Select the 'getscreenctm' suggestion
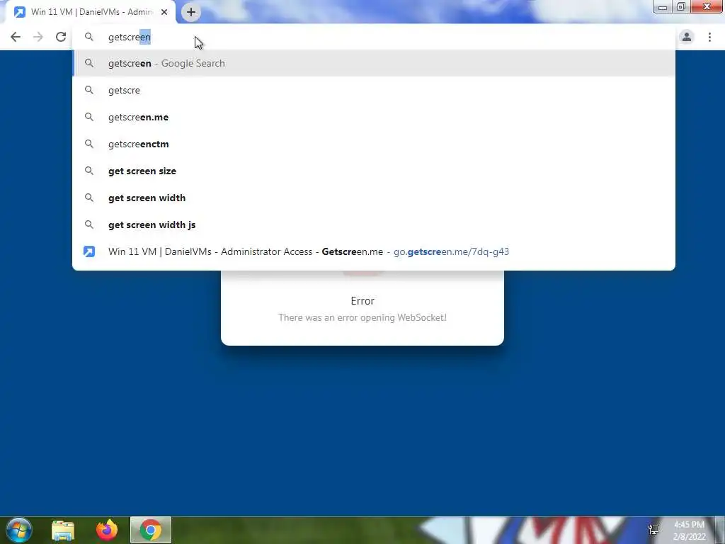The image size is (725, 544). tap(374, 144)
